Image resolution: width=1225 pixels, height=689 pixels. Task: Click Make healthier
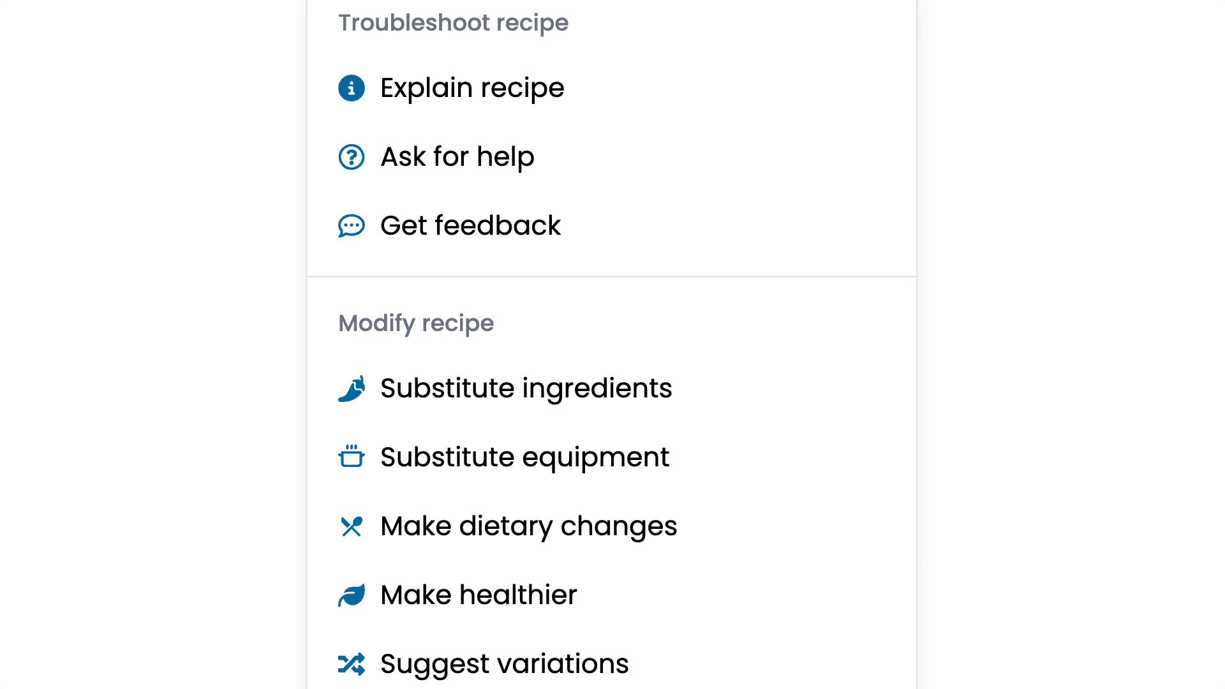(478, 595)
